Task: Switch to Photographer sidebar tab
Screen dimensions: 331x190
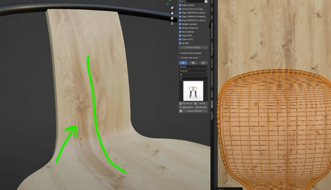Action: (212, 49)
